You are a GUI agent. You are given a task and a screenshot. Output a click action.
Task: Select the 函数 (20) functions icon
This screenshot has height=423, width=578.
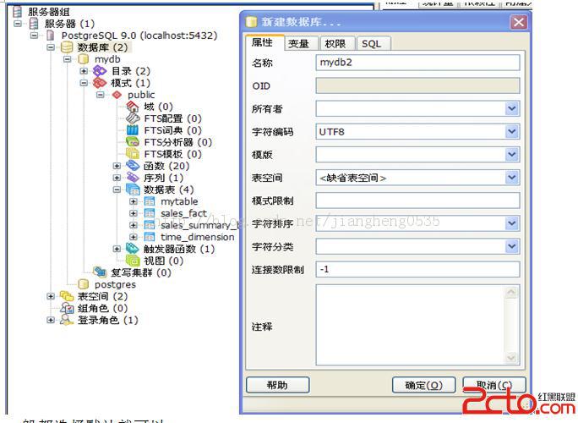[x=133, y=166]
